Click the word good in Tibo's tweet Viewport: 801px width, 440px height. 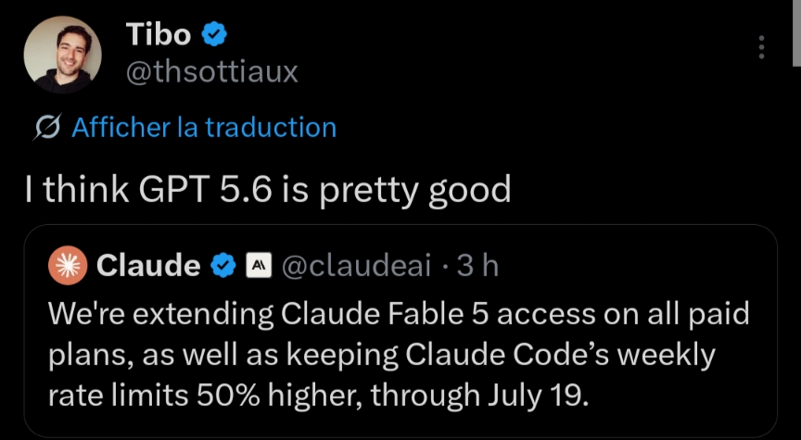coord(469,191)
